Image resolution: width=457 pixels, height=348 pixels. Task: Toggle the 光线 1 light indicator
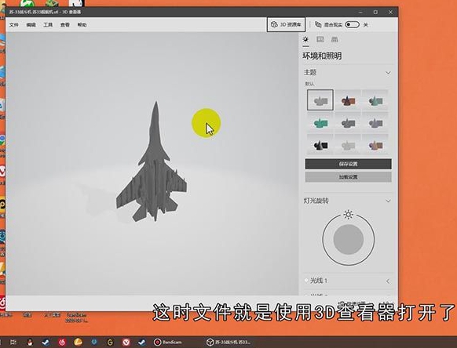pyautogui.click(x=306, y=281)
